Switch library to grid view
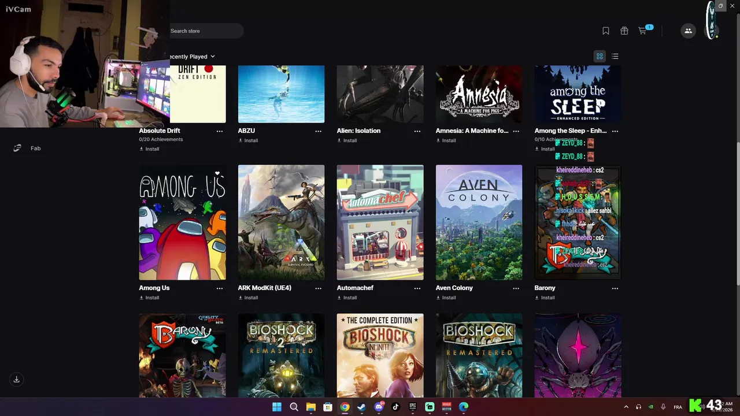The image size is (740, 416). [600, 56]
